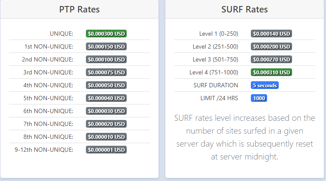Click the SURF Rates panel heading
The width and height of the screenshot is (326, 181).
[244, 9]
